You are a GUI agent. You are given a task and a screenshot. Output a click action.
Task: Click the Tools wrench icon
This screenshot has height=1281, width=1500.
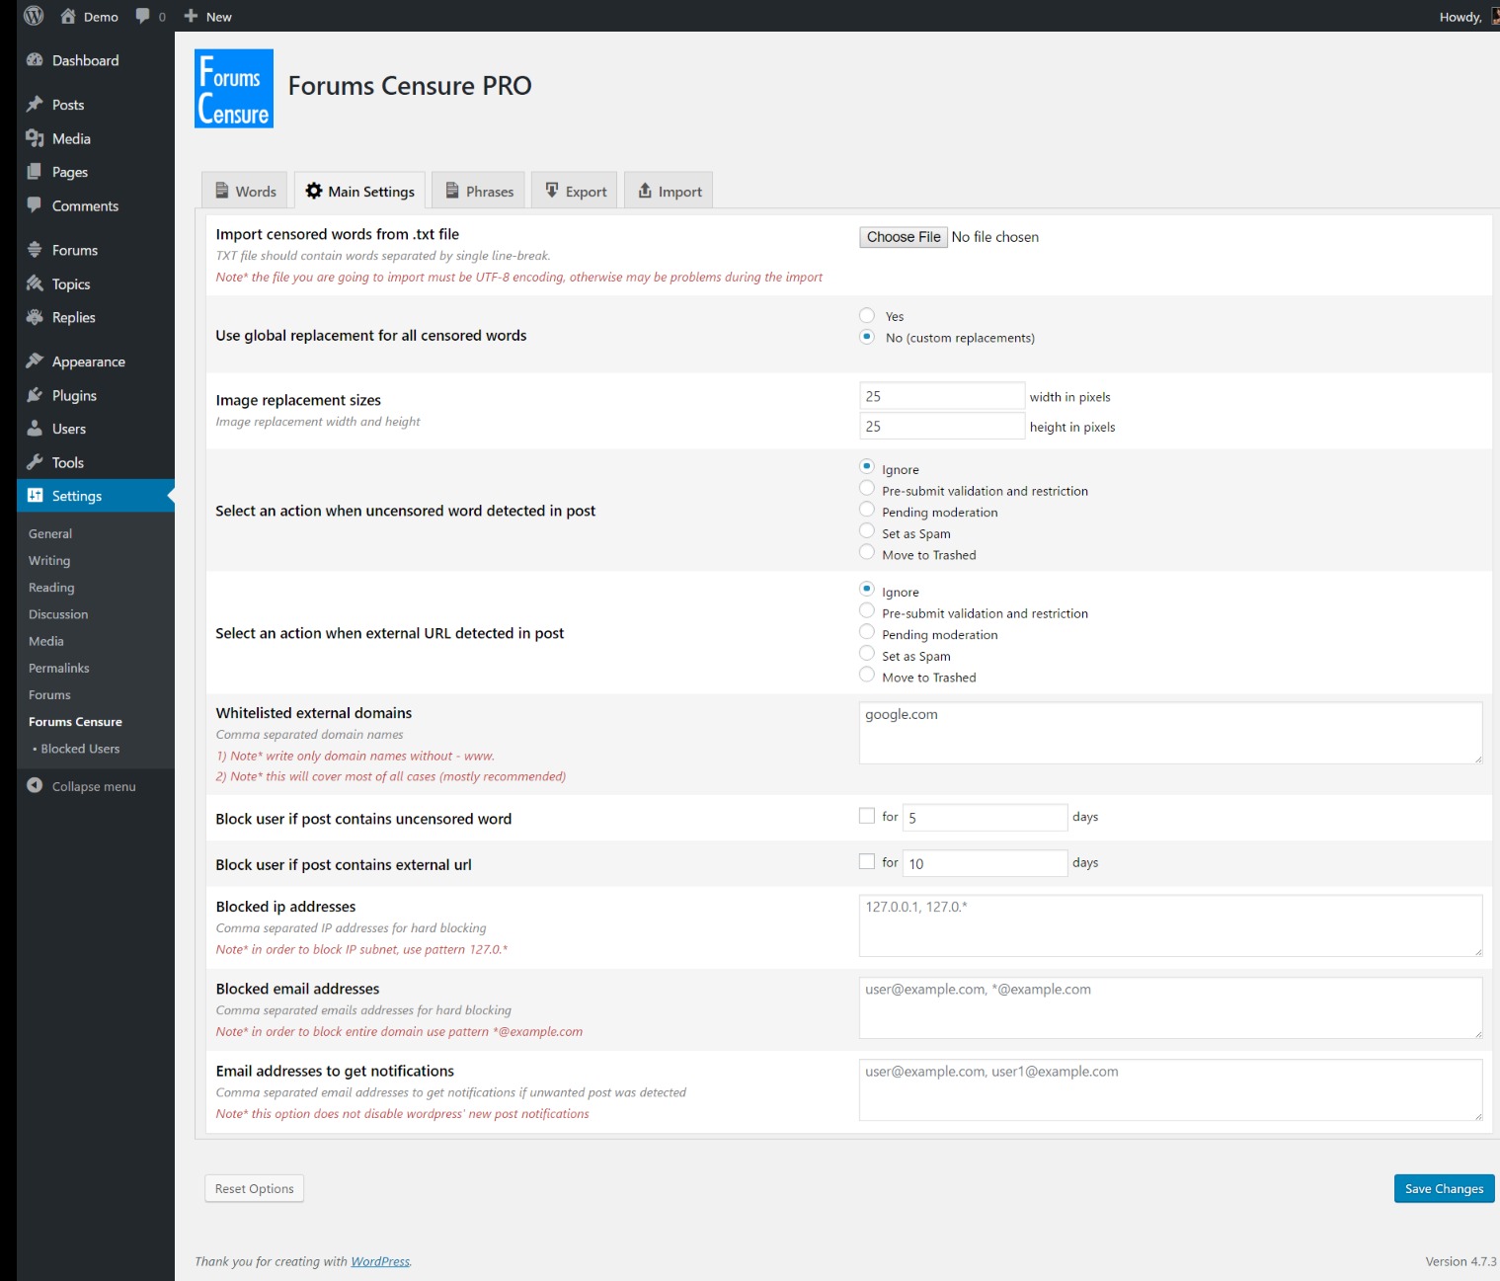click(36, 462)
